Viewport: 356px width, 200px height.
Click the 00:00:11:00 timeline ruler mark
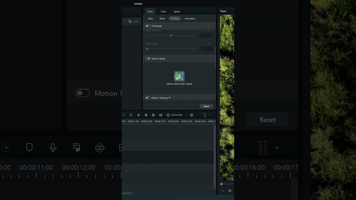133,121
